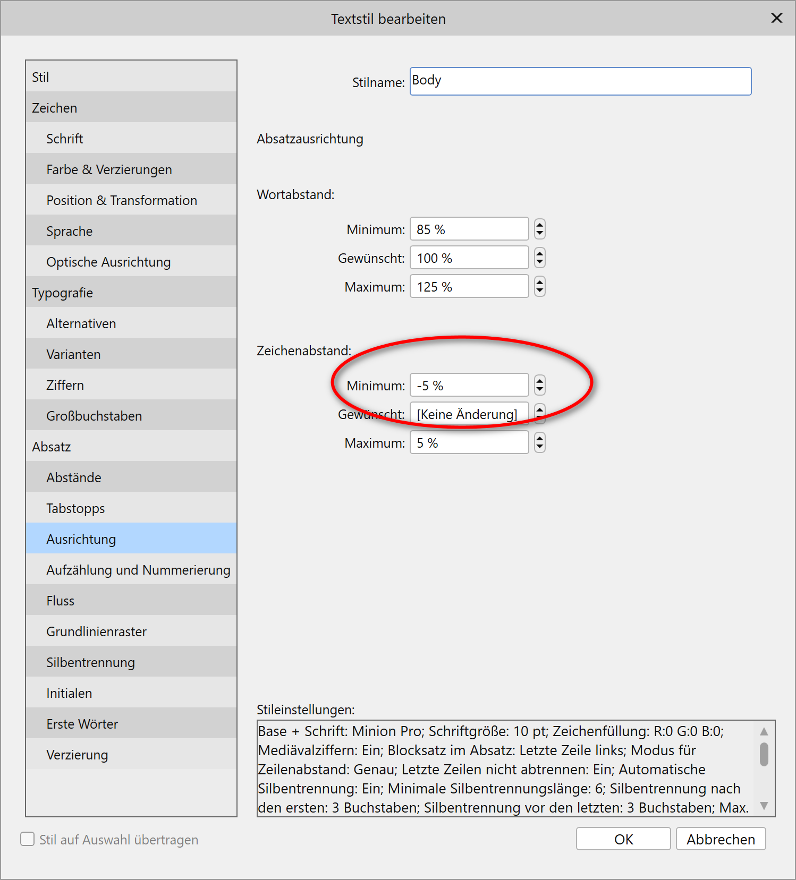The width and height of the screenshot is (796, 880).
Task: Increase Wortabstand Minimum with stepper up
Action: coord(540,224)
